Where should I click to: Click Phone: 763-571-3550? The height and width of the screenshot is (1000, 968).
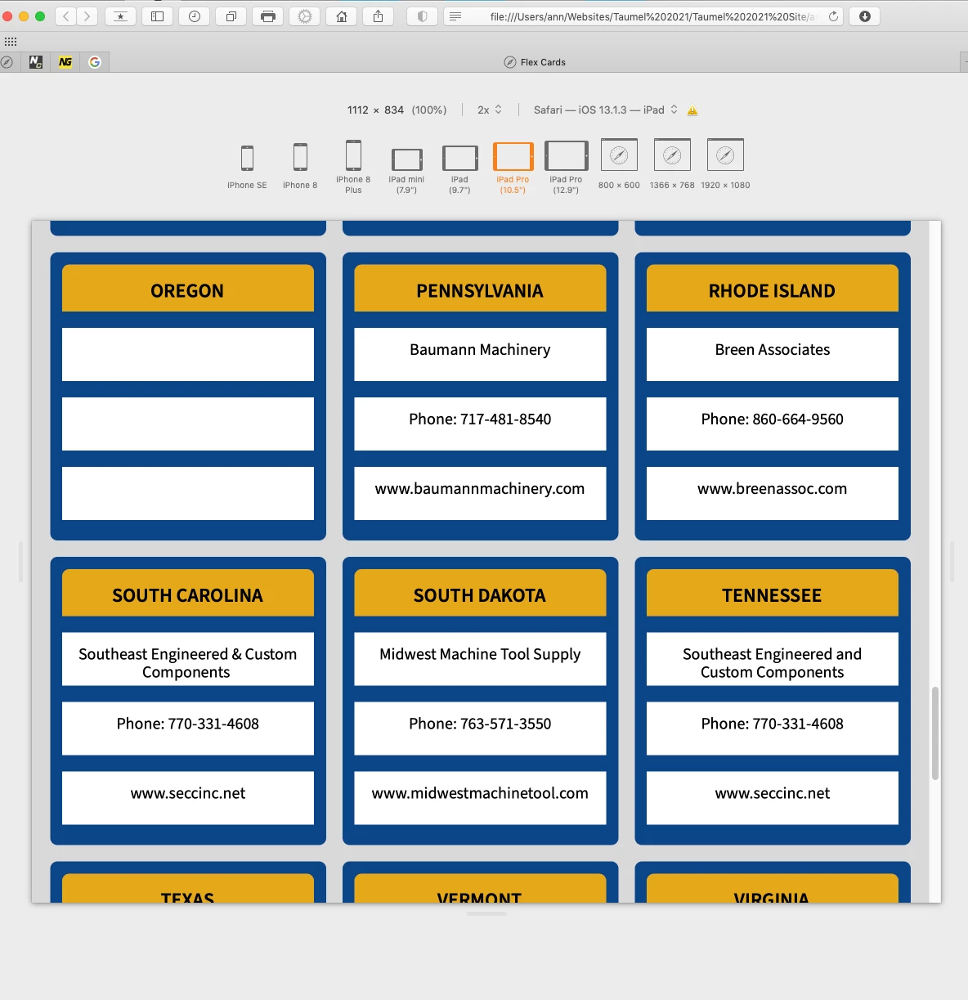[x=480, y=724]
